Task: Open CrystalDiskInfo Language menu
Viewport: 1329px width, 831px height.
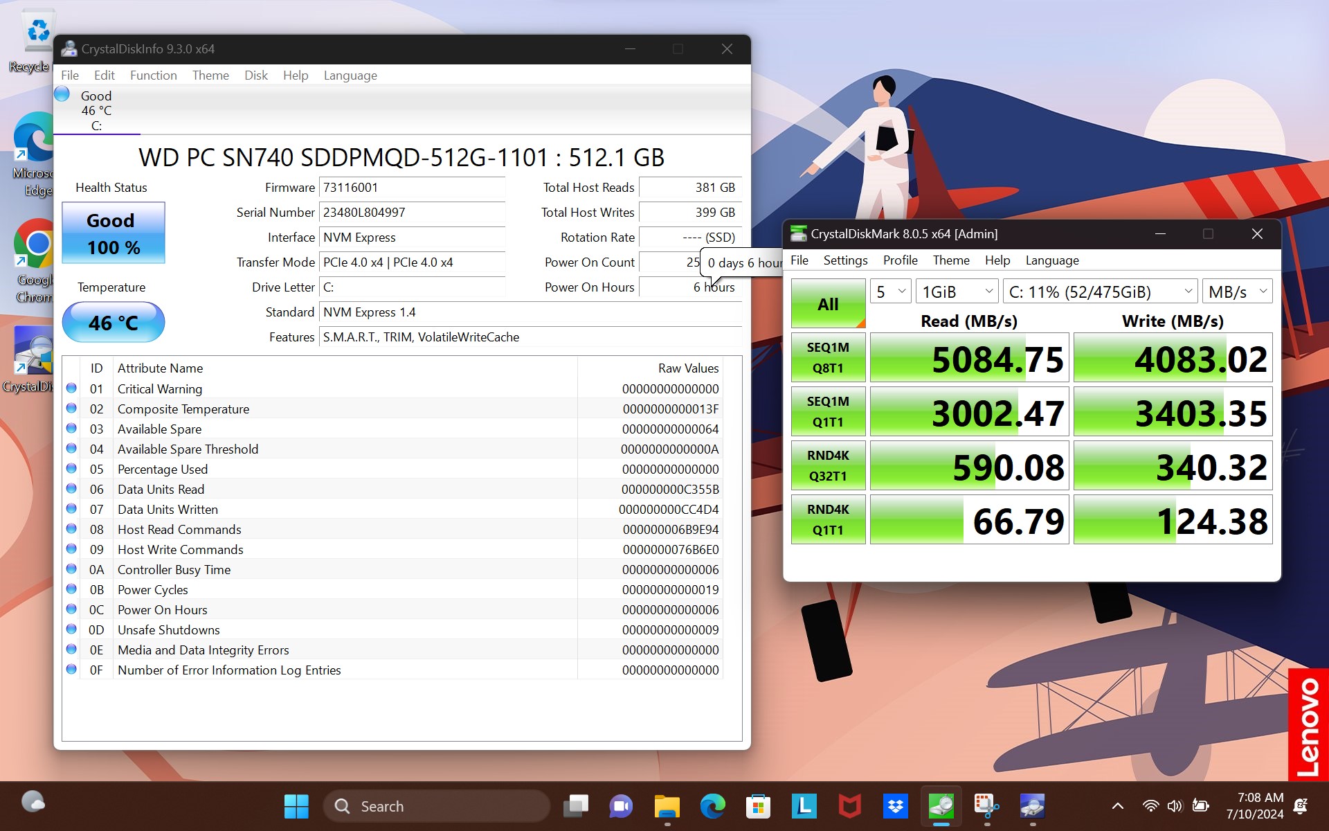Action: (x=350, y=75)
